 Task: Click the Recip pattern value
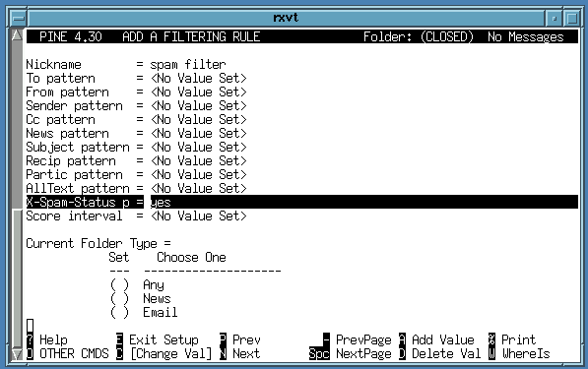coord(199,161)
